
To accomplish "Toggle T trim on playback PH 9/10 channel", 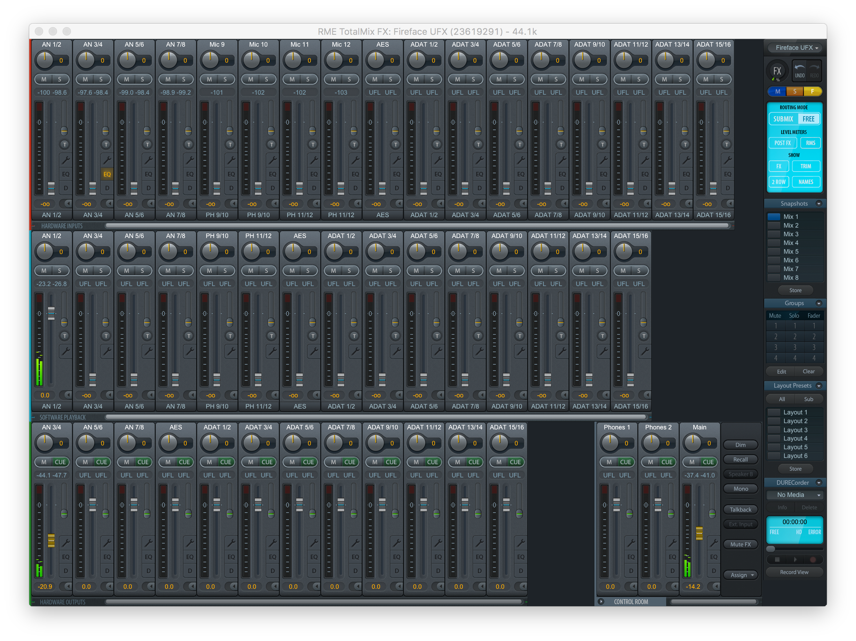I will point(230,336).
